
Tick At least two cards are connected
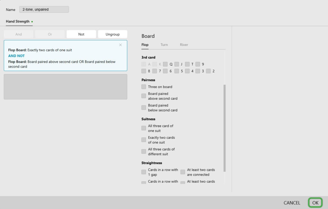(183, 172)
